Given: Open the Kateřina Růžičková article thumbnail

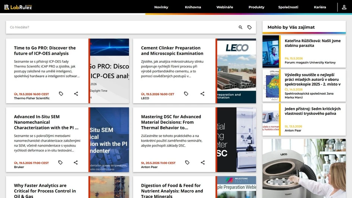Looking at the screenshot, I should point(271,51).
